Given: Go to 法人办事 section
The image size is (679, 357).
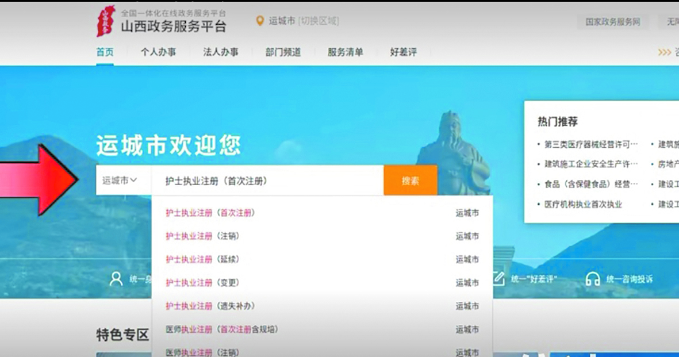Looking at the screenshot, I should click(x=220, y=52).
